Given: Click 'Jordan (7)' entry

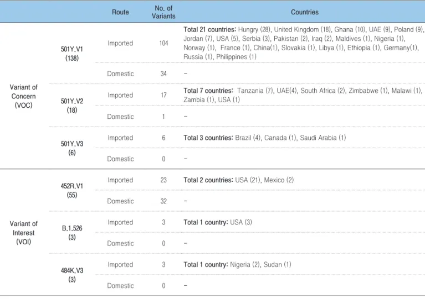Looking at the screenshot, I should [198, 39].
